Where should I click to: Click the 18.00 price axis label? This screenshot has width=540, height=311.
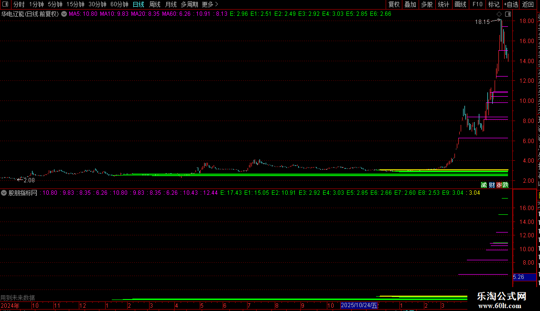pyautogui.click(x=527, y=21)
